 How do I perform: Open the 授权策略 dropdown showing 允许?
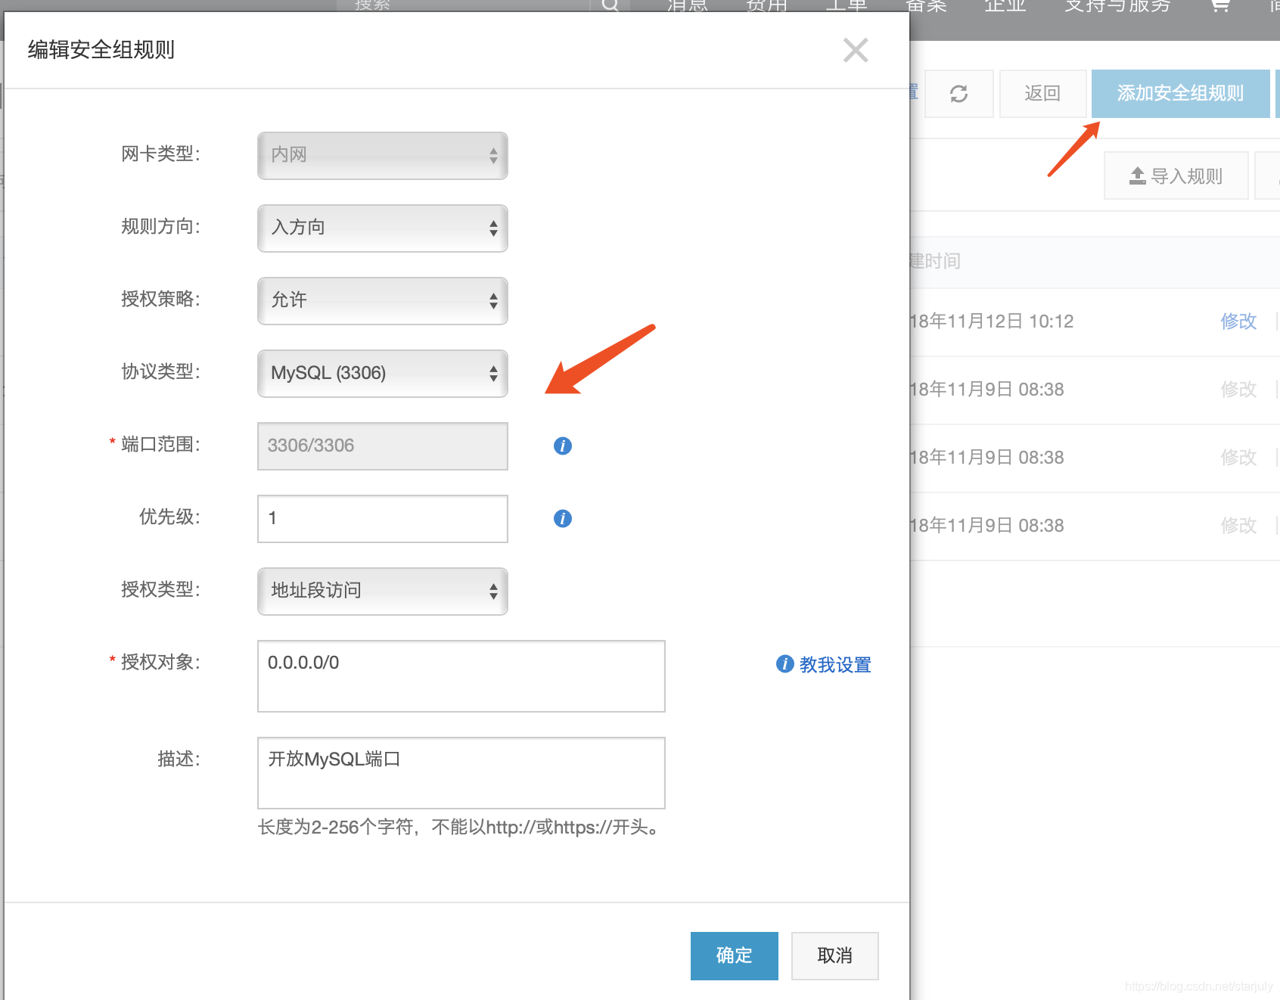pos(383,301)
